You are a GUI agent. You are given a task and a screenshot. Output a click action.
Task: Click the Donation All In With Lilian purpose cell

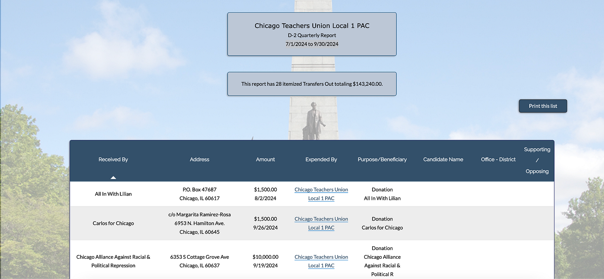point(382,194)
